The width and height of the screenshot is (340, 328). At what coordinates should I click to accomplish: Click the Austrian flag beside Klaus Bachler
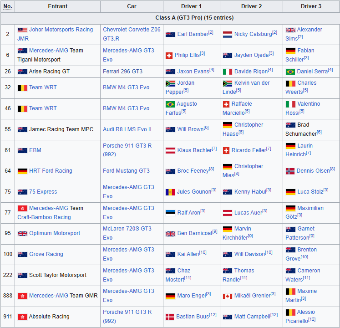click(170, 150)
